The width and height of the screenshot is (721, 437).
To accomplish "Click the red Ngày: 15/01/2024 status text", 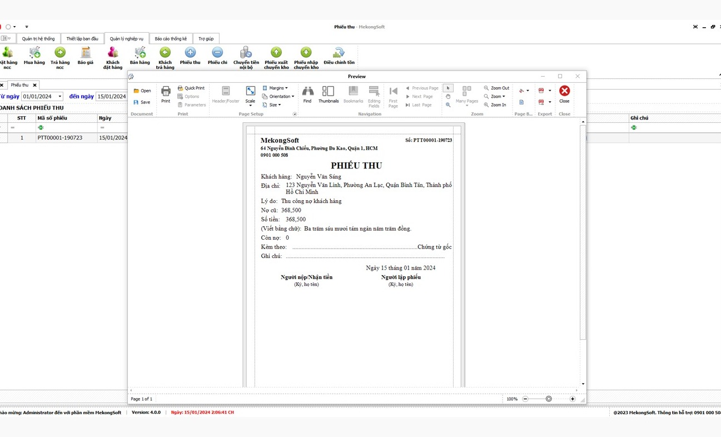I will [202, 413].
